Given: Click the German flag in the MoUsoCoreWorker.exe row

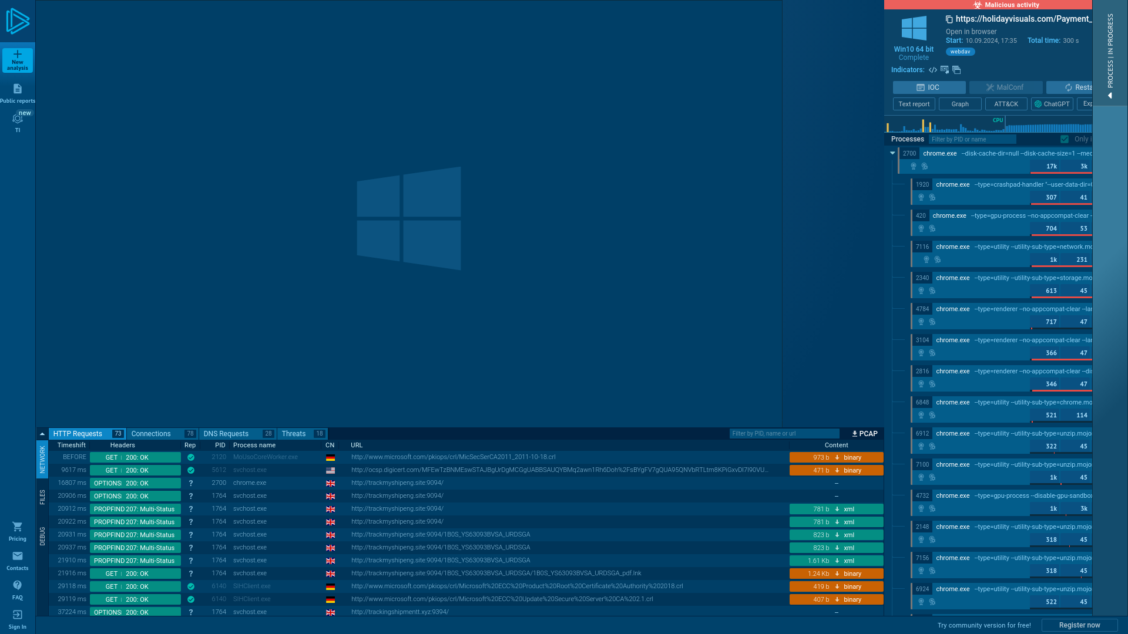Looking at the screenshot, I should tap(330, 457).
